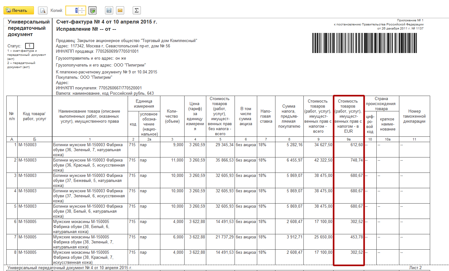Save the document with the floppy disk icon
Viewport: 449px width, 271px height.
[x=109, y=10]
